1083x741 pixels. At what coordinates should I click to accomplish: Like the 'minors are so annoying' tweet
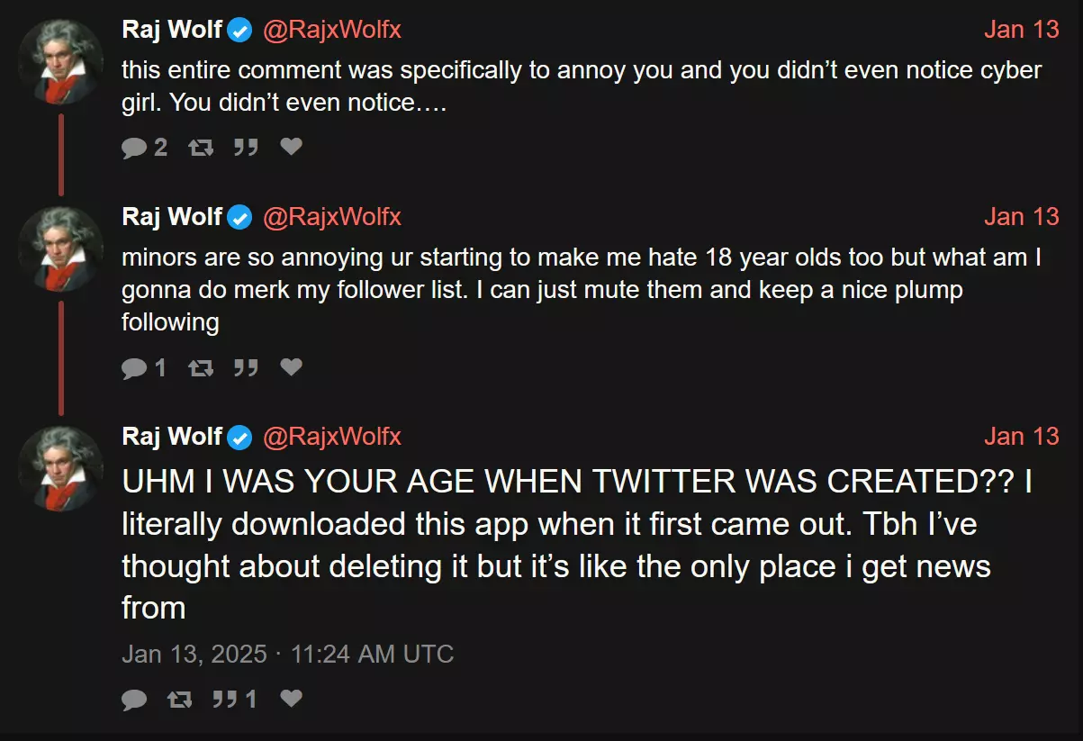point(291,366)
